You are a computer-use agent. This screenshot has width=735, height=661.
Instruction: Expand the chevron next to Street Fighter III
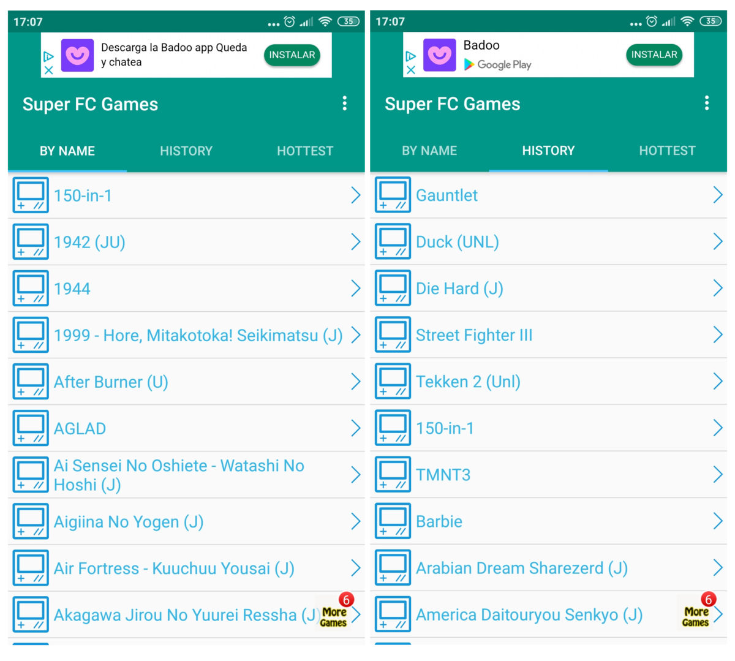(718, 334)
